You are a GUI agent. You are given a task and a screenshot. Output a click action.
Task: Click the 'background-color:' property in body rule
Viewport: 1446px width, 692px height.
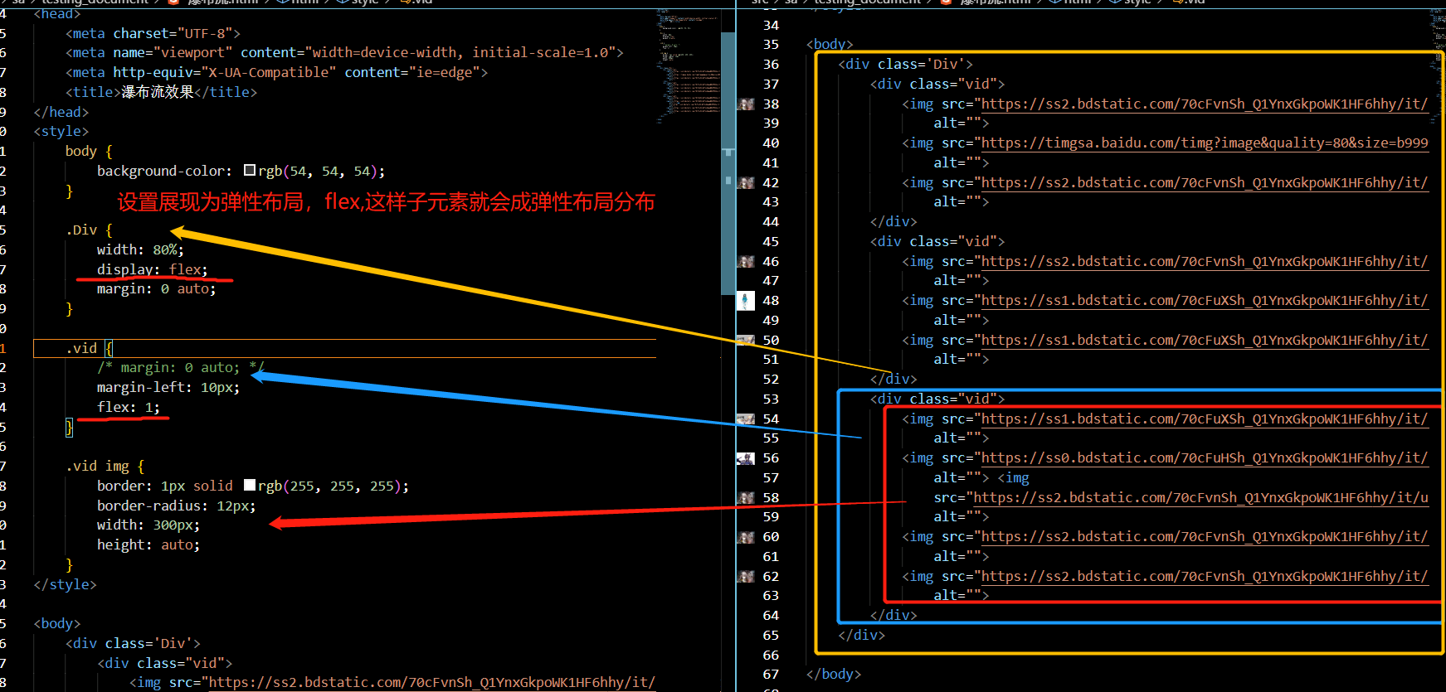(164, 171)
